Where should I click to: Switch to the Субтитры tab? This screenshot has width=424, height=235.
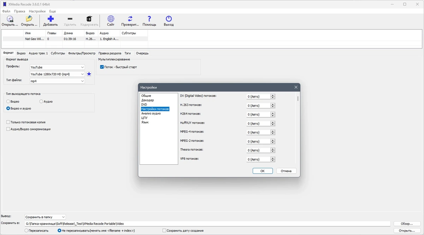point(58,53)
